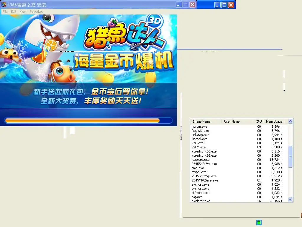The width and height of the screenshot is (302, 227).
Task: Maximize the background window behind the installer
Action: [x=224, y=5]
